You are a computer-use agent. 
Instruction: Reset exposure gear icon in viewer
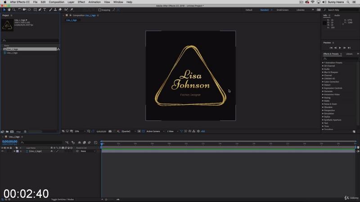(198, 131)
